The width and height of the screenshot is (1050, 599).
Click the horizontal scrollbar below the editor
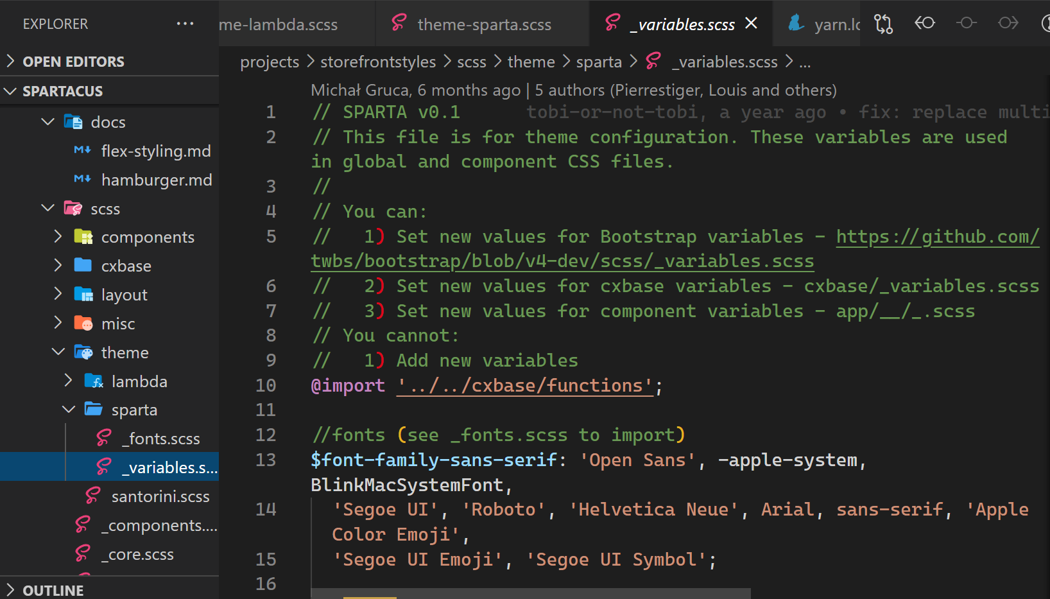(x=531, y=593)
